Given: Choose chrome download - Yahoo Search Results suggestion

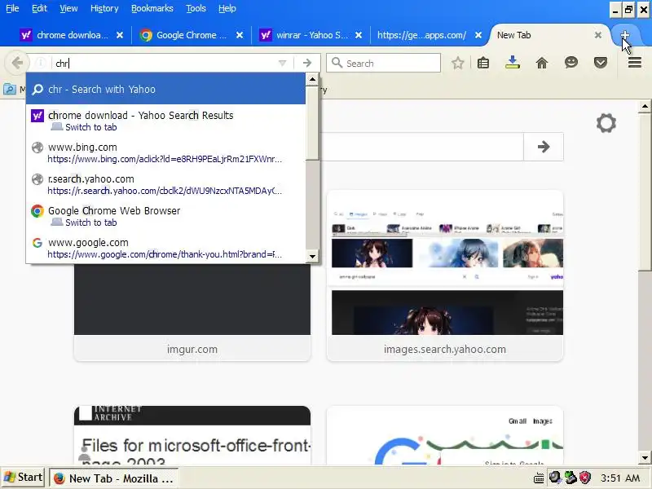Looking at the screenshot, I should point(166,121).
